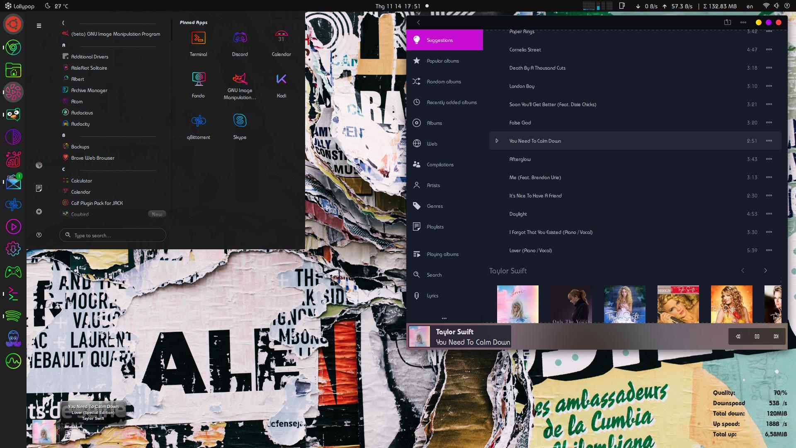The width and height of the screenshot is (796, 448).
Task: Click the top bar clock date
Action: tap(398, 6)
